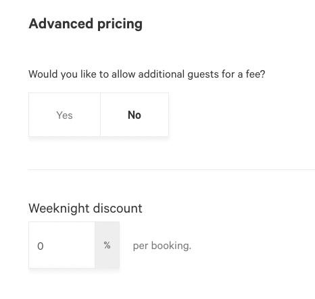Focus the discount field showing 0
The image size is (315, 299).
(62, 245)
